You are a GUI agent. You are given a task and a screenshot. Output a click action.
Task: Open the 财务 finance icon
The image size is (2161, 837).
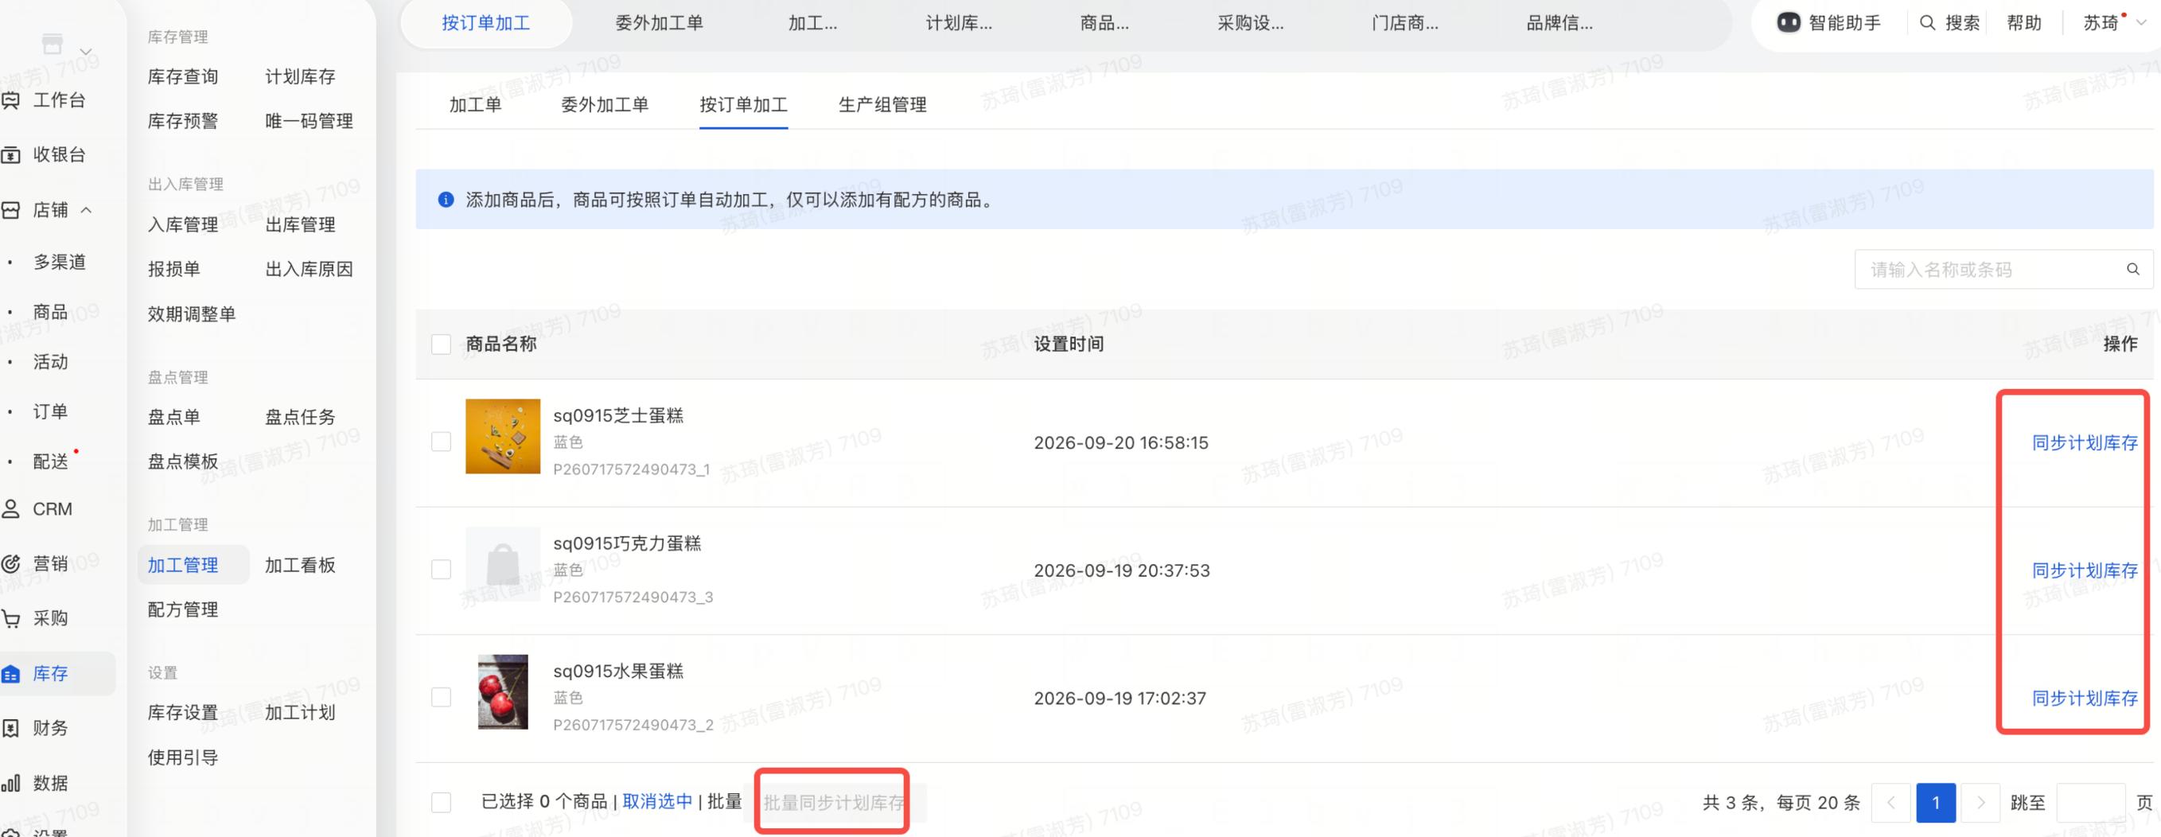click(x=11, y=728)
